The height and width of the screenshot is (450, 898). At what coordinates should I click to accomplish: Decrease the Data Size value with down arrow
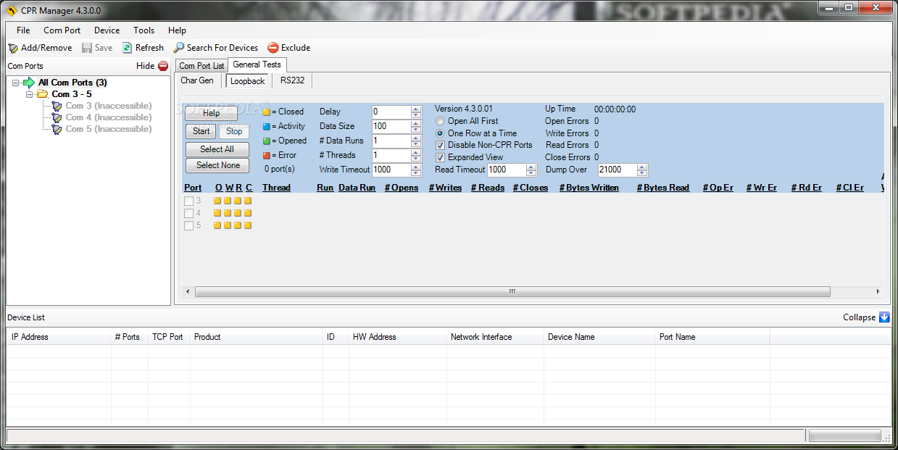click(x=416, y=130)
